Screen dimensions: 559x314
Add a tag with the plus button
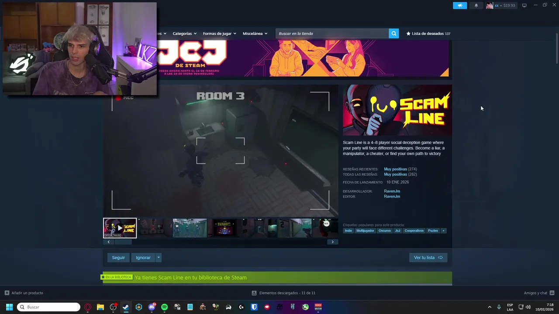point(443,231)
